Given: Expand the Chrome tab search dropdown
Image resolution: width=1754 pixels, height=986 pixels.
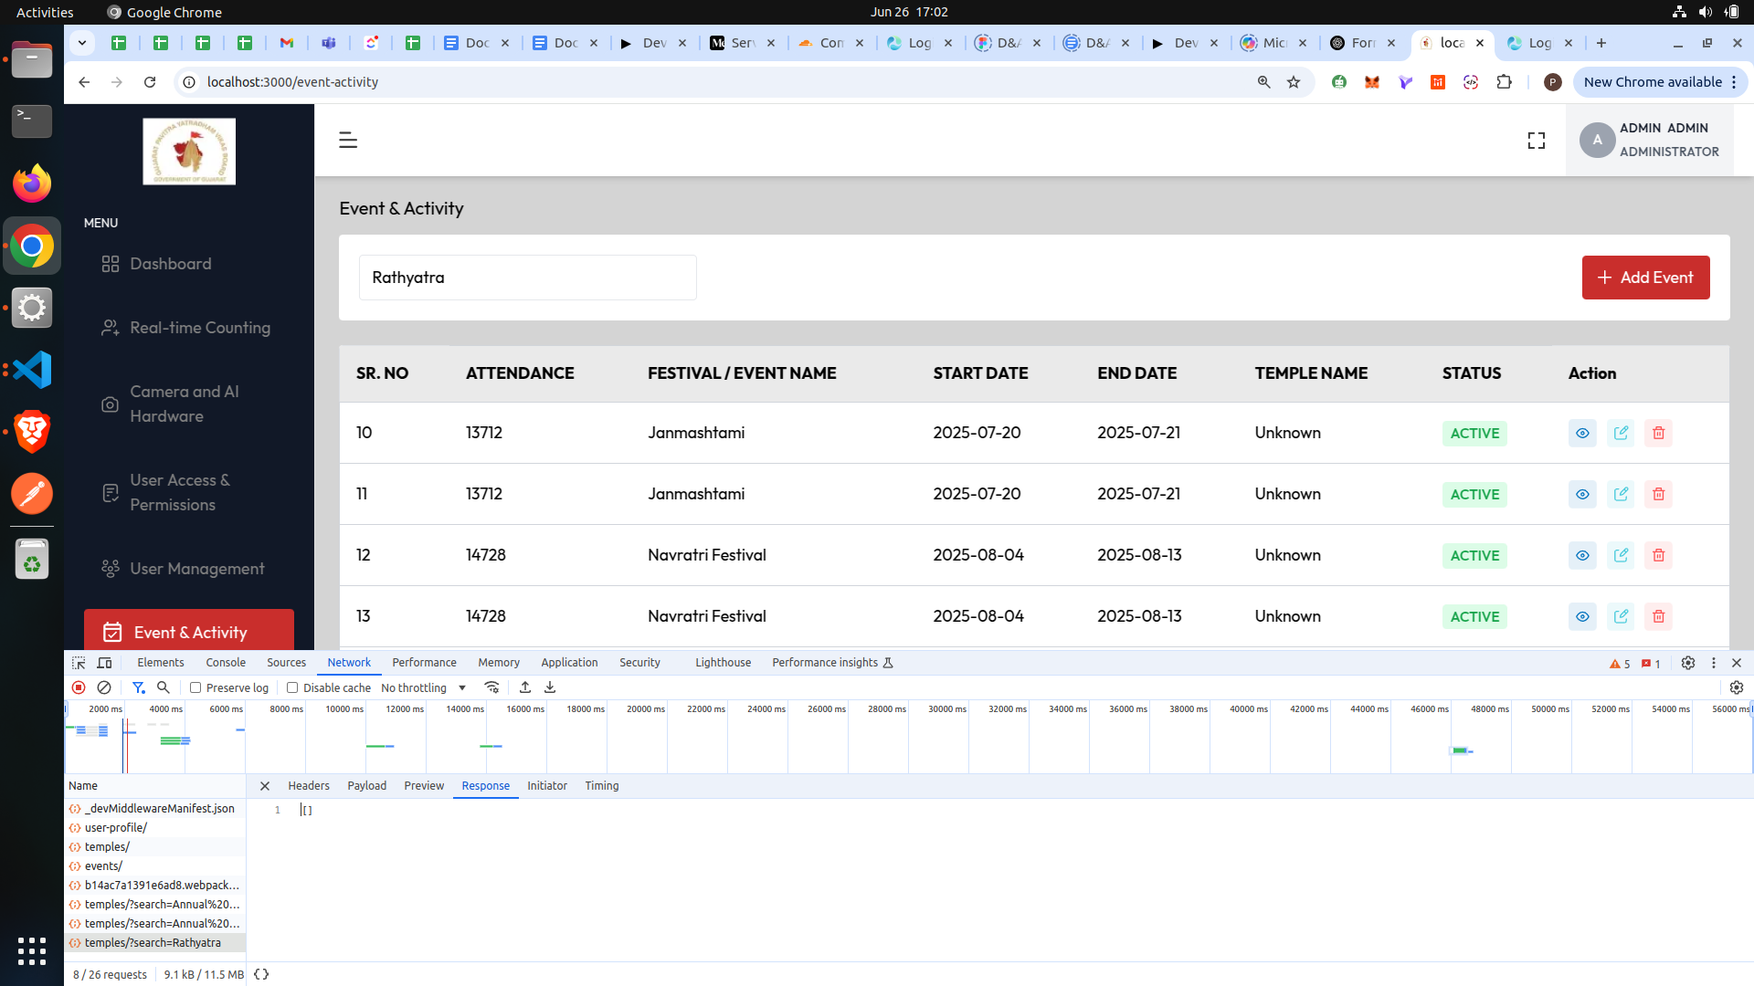Looking at the screenshot, I should pos(82,43).
